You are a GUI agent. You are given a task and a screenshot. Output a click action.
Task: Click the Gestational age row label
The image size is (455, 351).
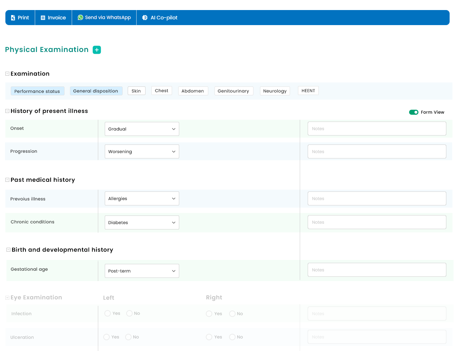tap(29, 269)
